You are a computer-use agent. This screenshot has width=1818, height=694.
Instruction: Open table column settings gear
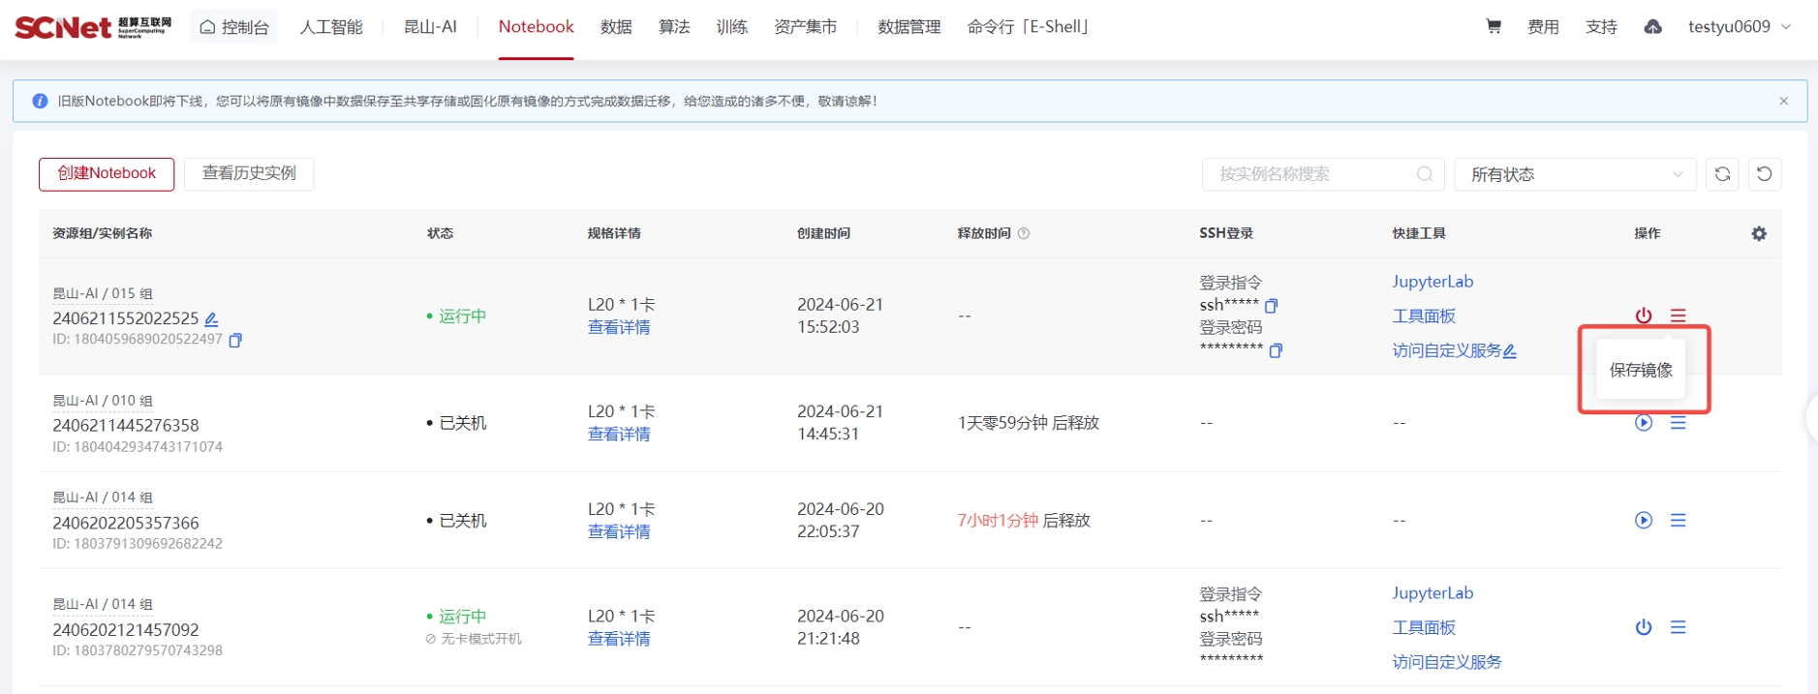click(1758, 233)
